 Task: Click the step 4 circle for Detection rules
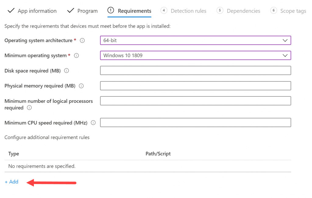click(164, 10)
